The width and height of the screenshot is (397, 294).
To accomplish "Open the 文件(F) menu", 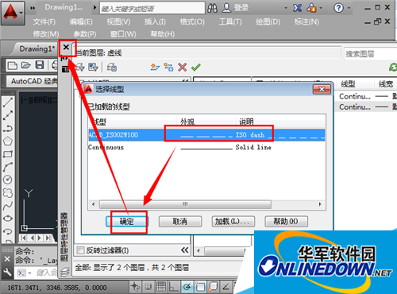I will [44, 21].
